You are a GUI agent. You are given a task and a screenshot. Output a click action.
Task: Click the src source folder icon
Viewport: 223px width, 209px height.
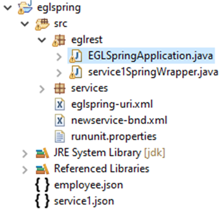42,24
